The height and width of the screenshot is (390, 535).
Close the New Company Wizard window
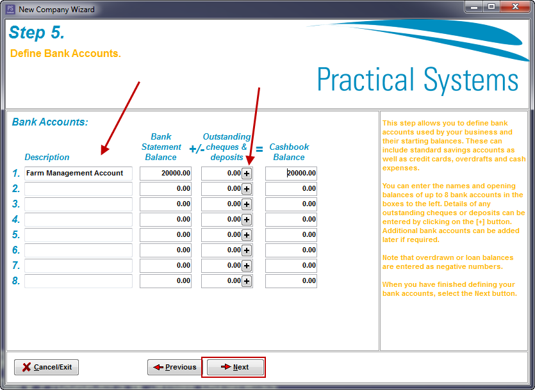[515, 7]
